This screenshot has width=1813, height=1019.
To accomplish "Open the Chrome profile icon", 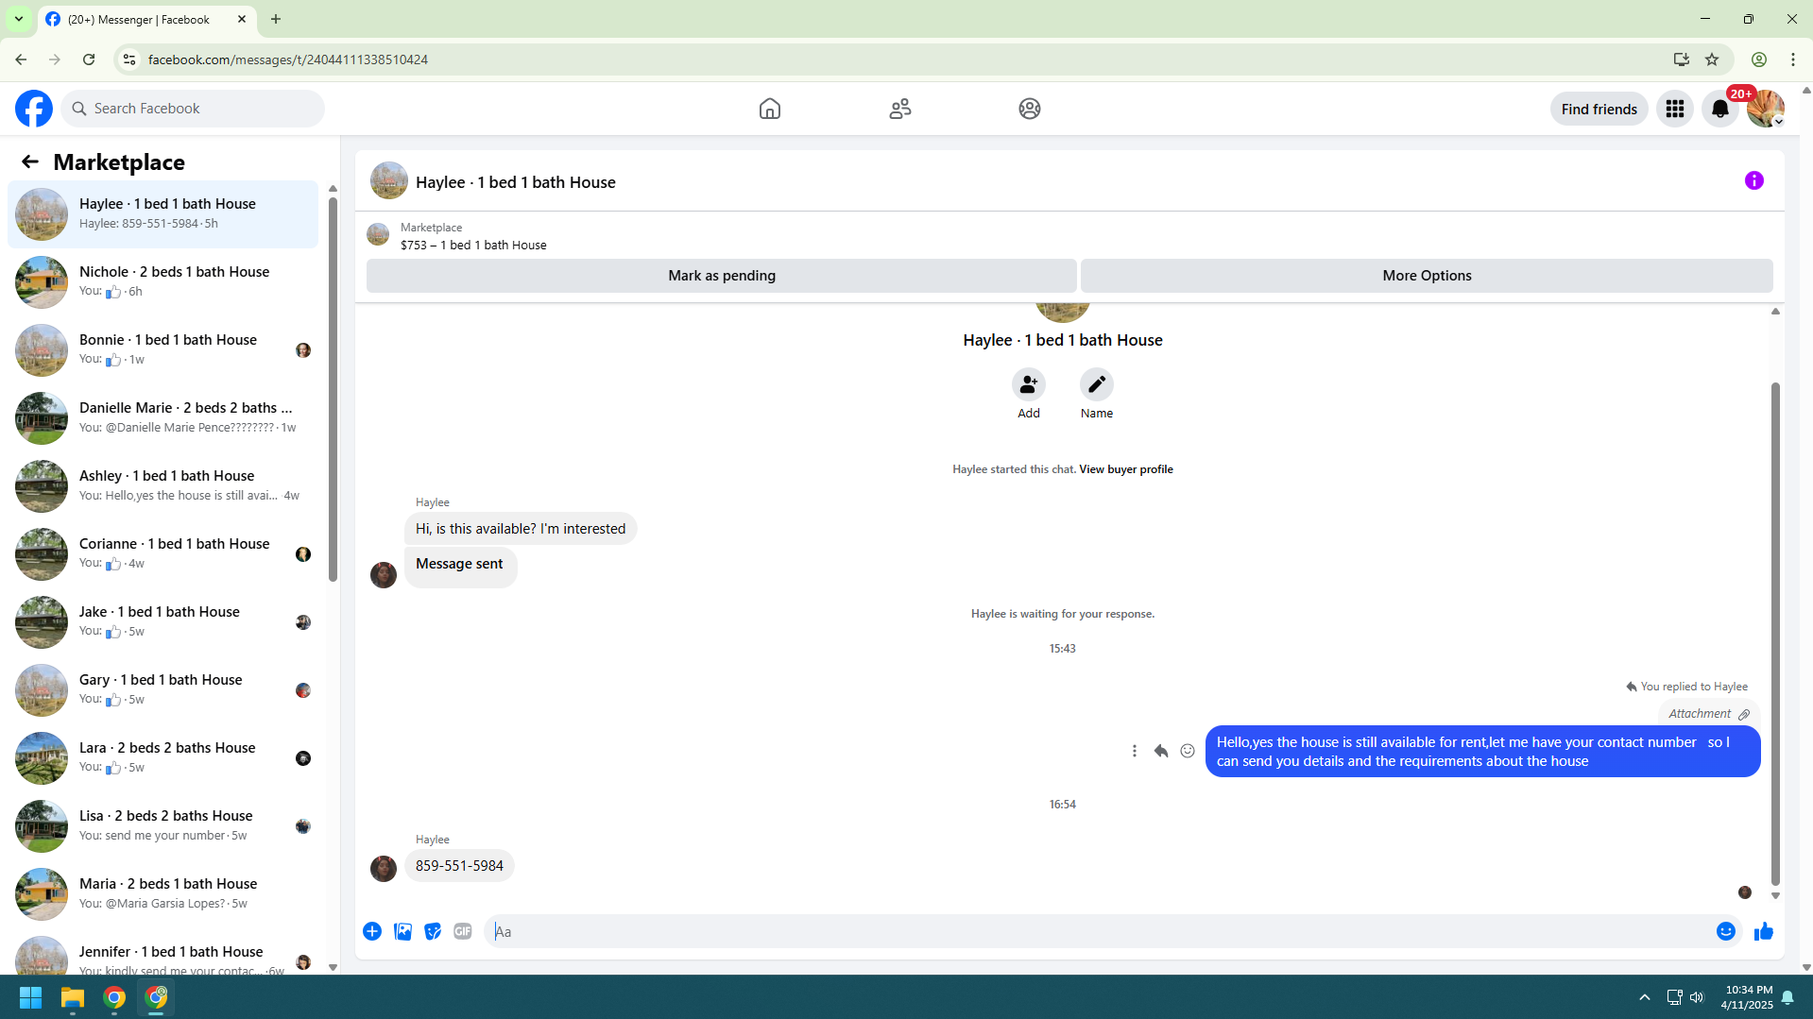I will [x=1759, y=59].
